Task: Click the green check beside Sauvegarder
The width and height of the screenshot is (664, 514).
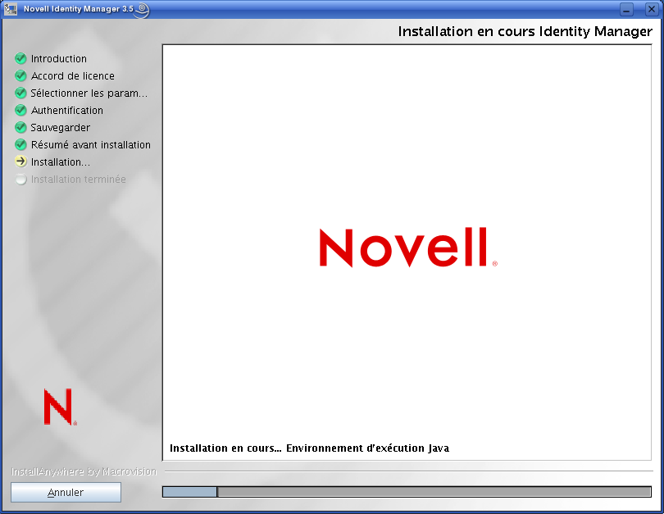Action: [20, 127]
